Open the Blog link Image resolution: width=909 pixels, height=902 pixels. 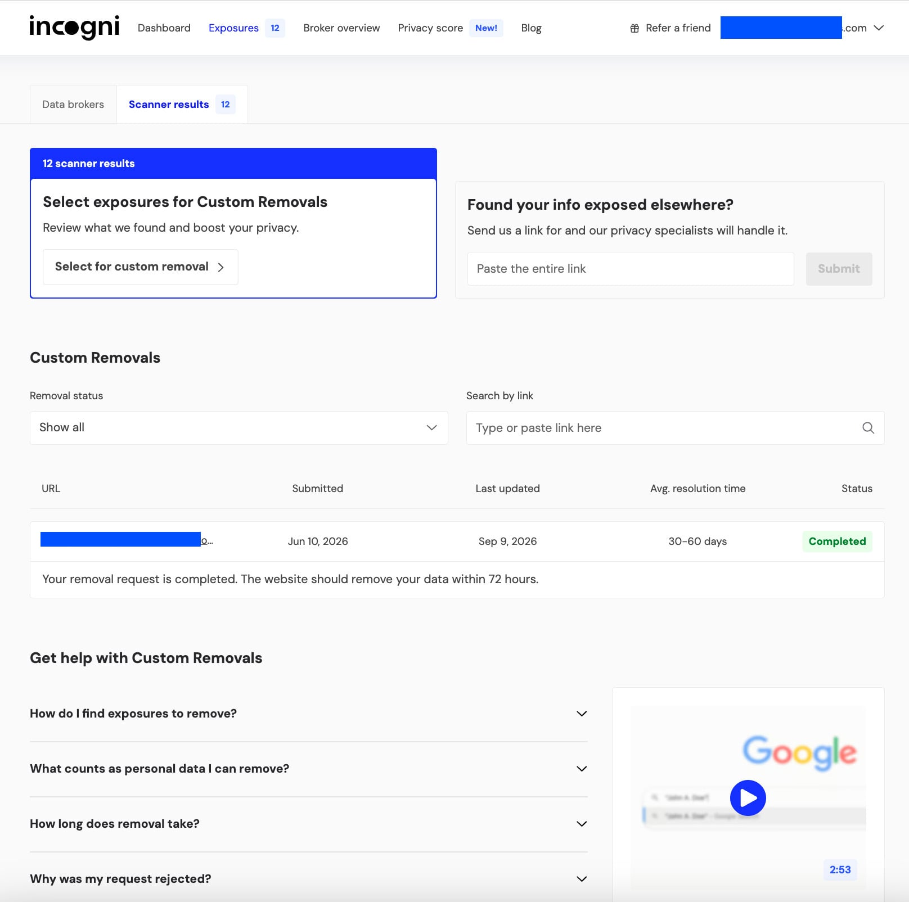(531, 28)
